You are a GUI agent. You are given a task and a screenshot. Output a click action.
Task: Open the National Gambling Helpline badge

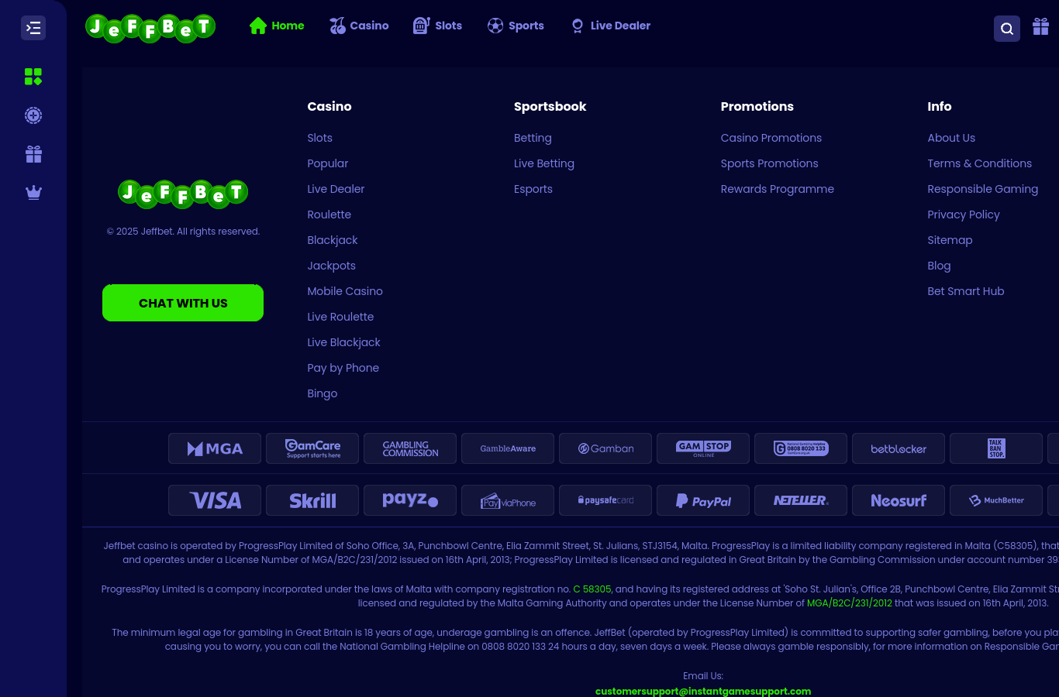[801, 448]
